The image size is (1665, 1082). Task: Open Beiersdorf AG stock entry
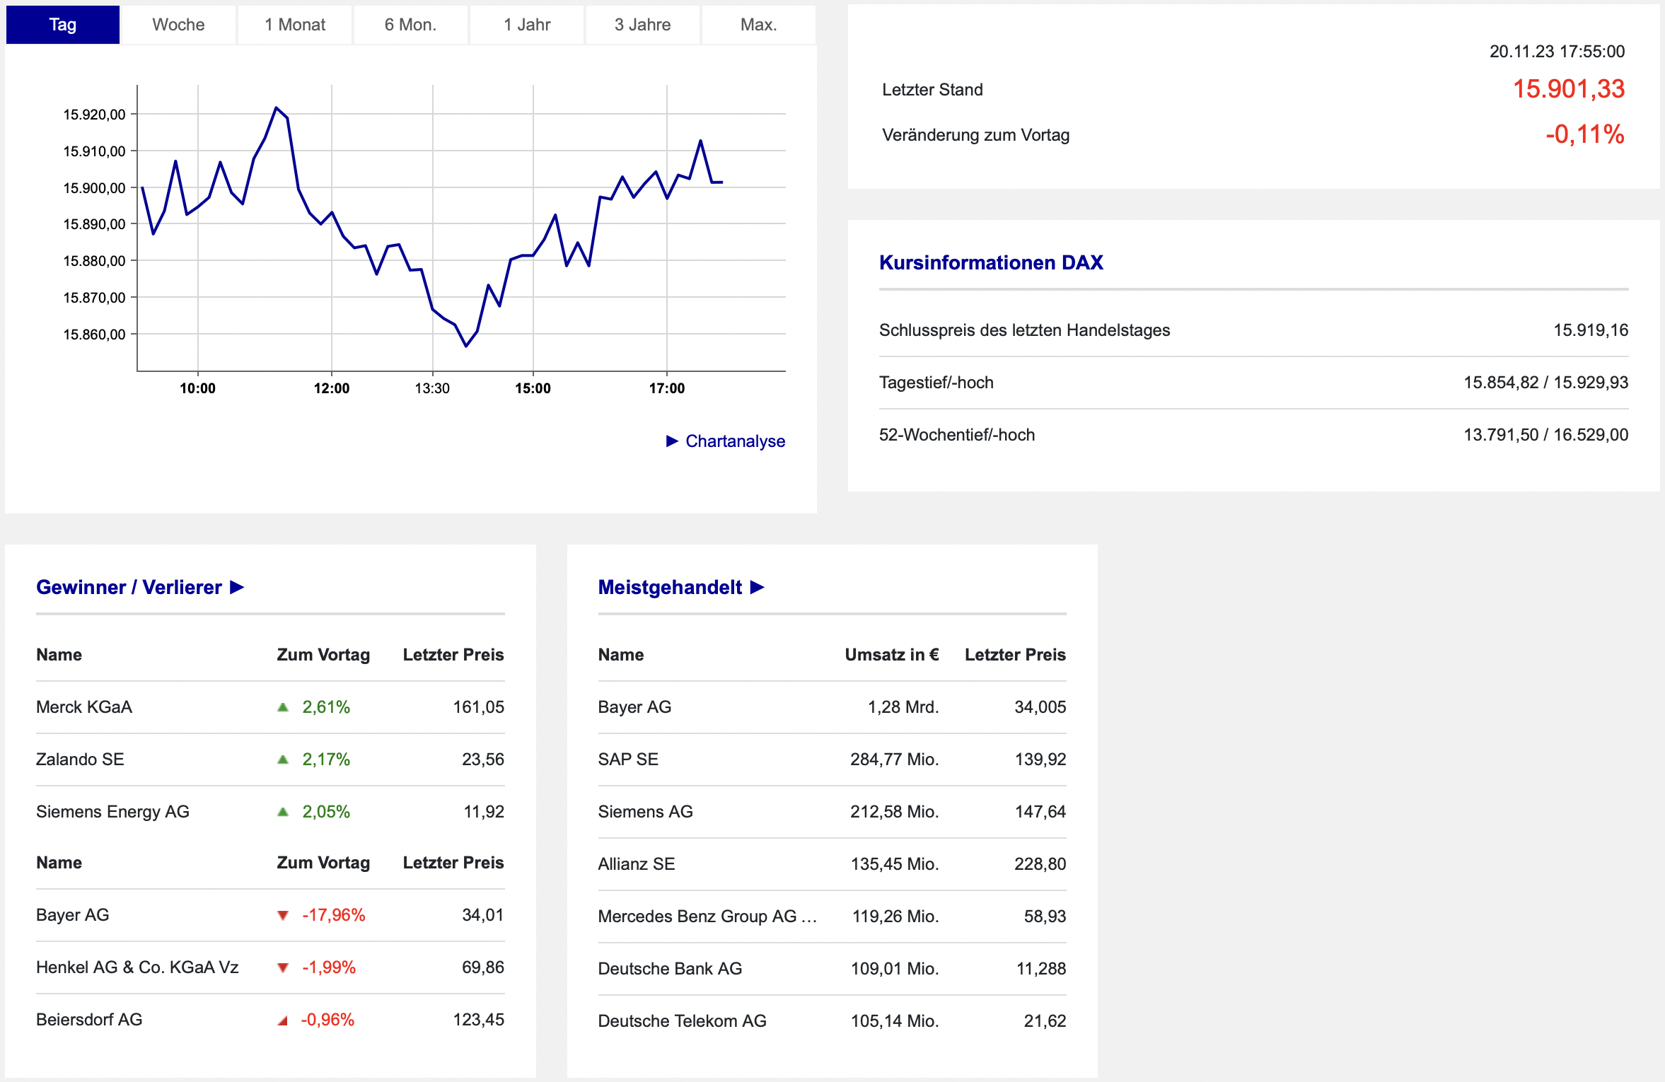point(89,1020)
